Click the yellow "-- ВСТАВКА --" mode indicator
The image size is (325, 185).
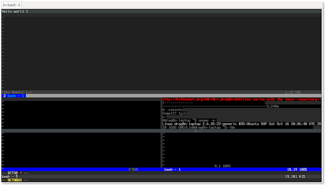click(15, 180)
